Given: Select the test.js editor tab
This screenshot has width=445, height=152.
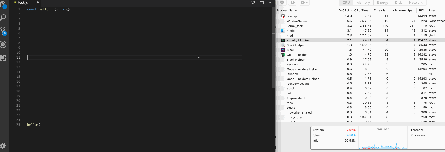Looking at the screenshot, I should tap(23, 2).
